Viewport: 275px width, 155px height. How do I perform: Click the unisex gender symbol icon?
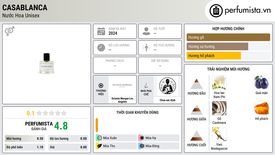[x=10, y=31]
